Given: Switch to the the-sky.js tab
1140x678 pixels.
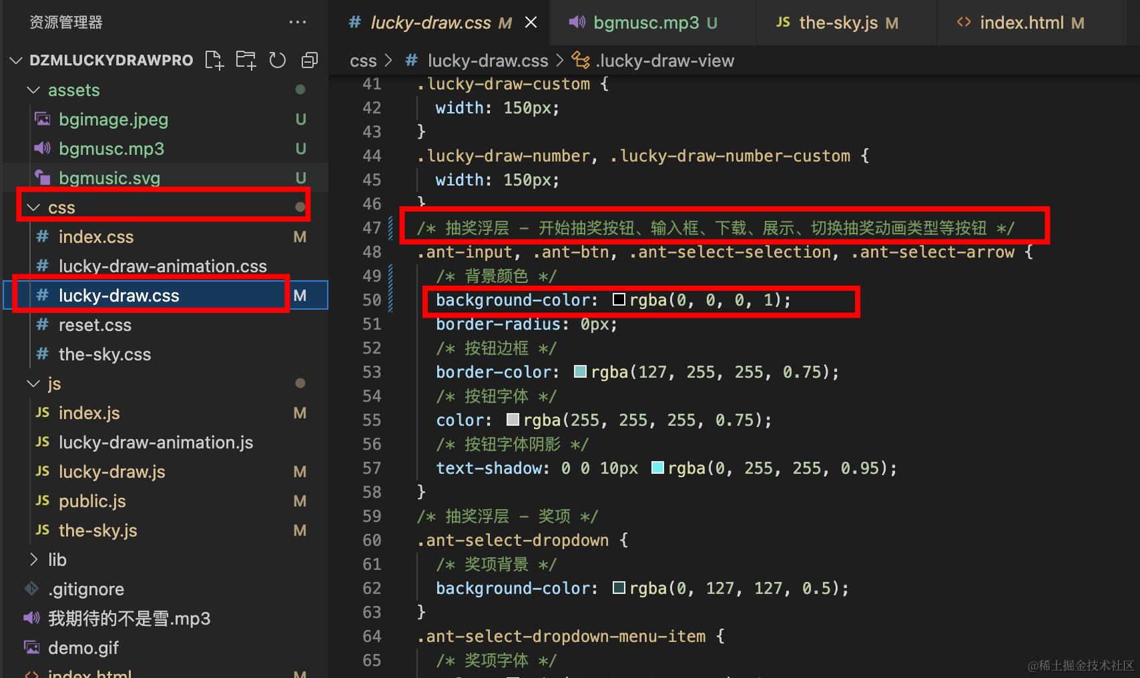Looking at the screenshot, I should (x=846, y=23).
